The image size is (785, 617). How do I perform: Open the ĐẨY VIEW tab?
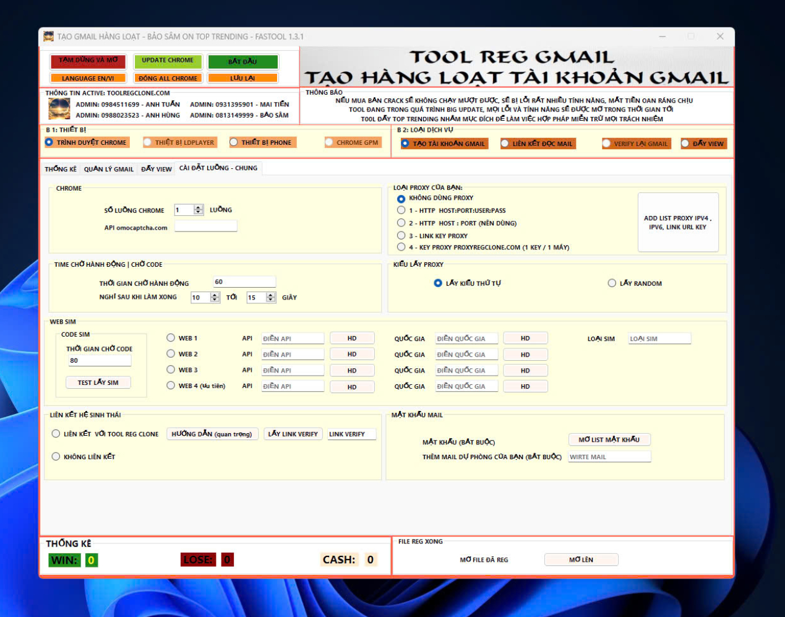156,169
